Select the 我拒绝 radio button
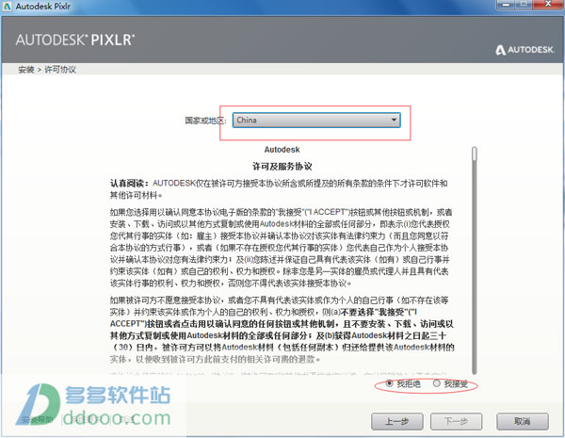The width and height of the screenshot is (565, 438). pos(389,383)
